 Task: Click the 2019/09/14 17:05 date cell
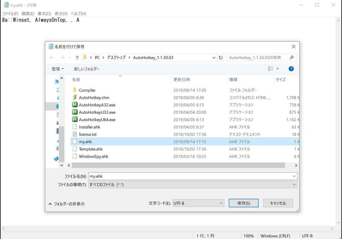click(190, 90)
